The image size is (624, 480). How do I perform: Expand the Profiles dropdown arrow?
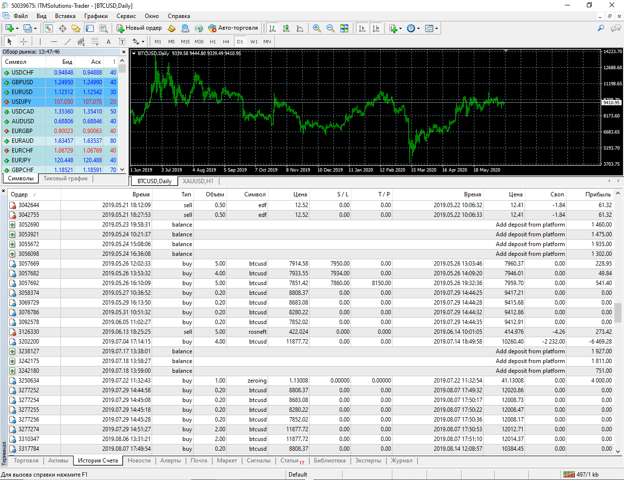click(x=35, y=28)
